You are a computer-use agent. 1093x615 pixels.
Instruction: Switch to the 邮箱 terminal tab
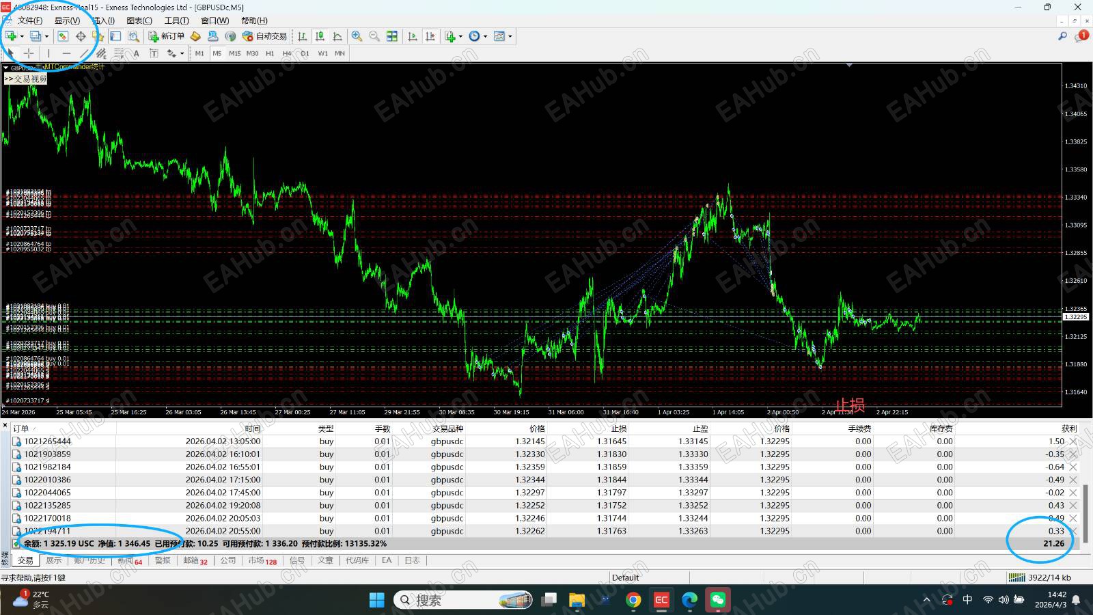point(195,560)
